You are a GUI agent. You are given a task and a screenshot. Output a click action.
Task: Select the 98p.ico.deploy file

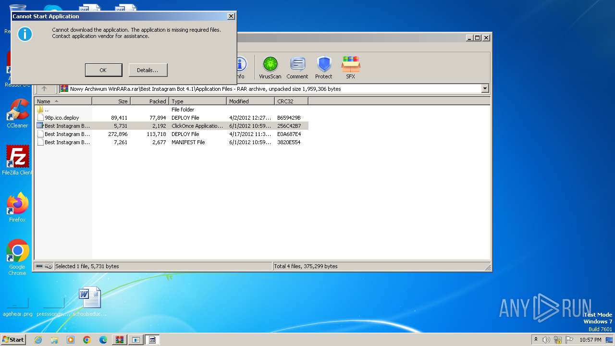pyautogui.click(x=172, y=118)
